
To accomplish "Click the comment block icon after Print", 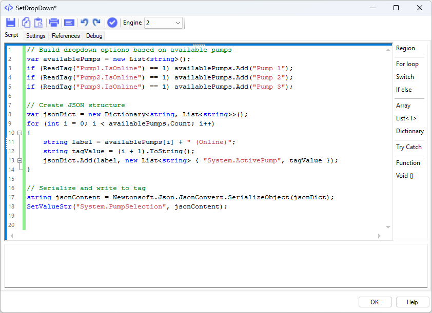I will pyautogui.click(x=69, y=23).
